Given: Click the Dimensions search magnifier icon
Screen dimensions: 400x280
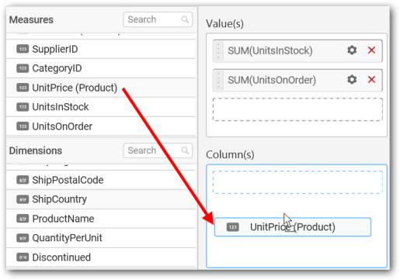Looking at the screenshot, I should 185,150.
